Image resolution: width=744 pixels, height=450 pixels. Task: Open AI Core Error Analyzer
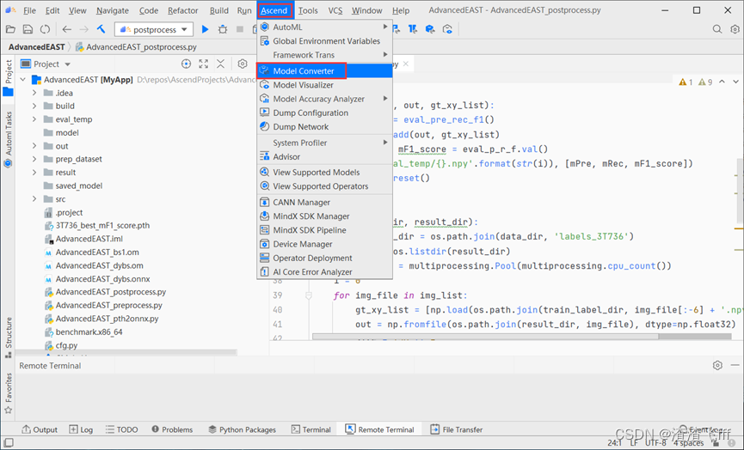tap(324, 272)
